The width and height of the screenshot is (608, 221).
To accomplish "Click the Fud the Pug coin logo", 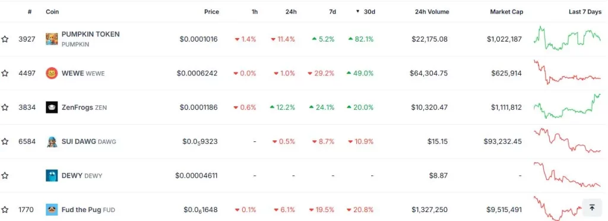I will [x=52, y=210].
